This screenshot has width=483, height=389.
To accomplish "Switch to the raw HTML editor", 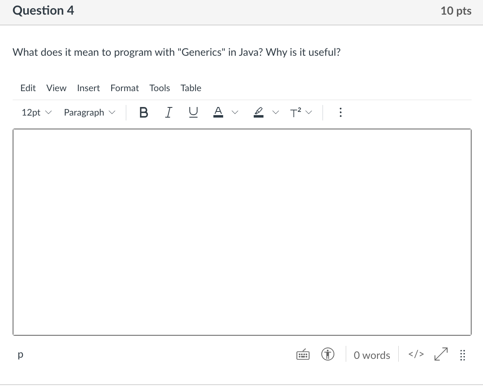I will pyautogui.click(x=415, y=354).
